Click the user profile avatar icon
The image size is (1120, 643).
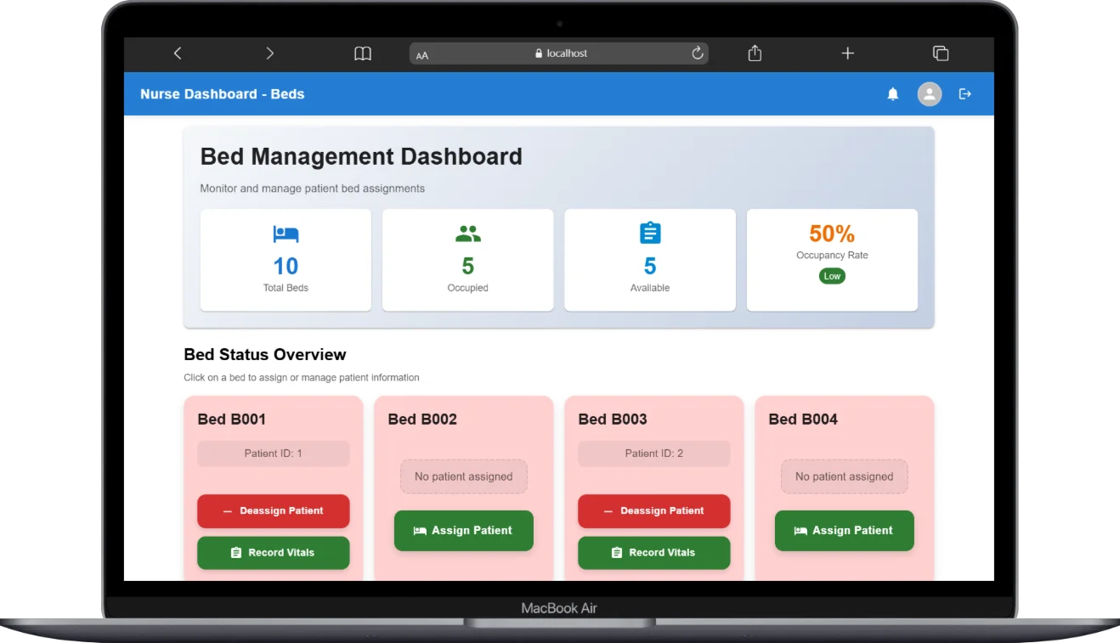pos(929,93)
